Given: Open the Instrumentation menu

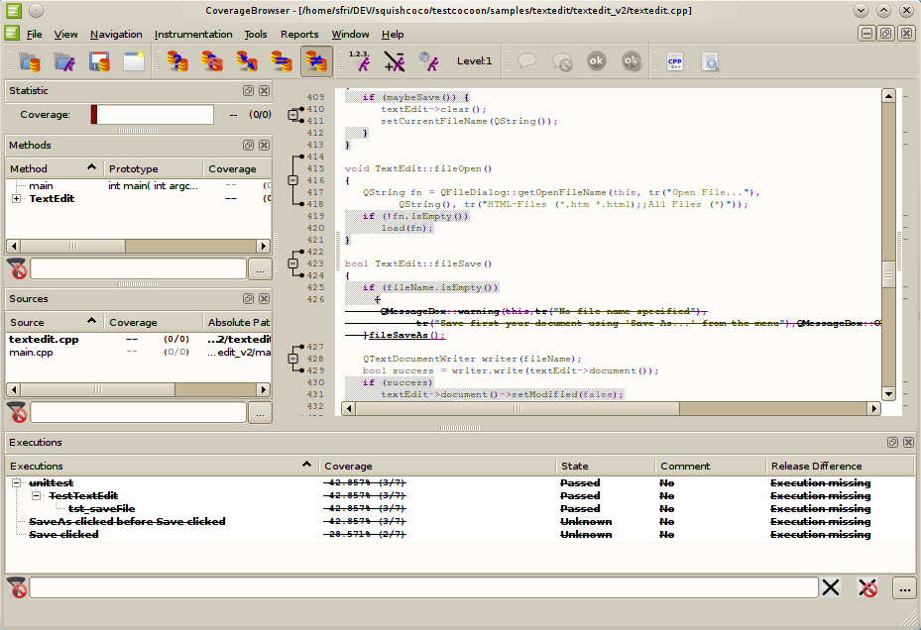Looking at the screenshot, I should (x=193, y=35).
